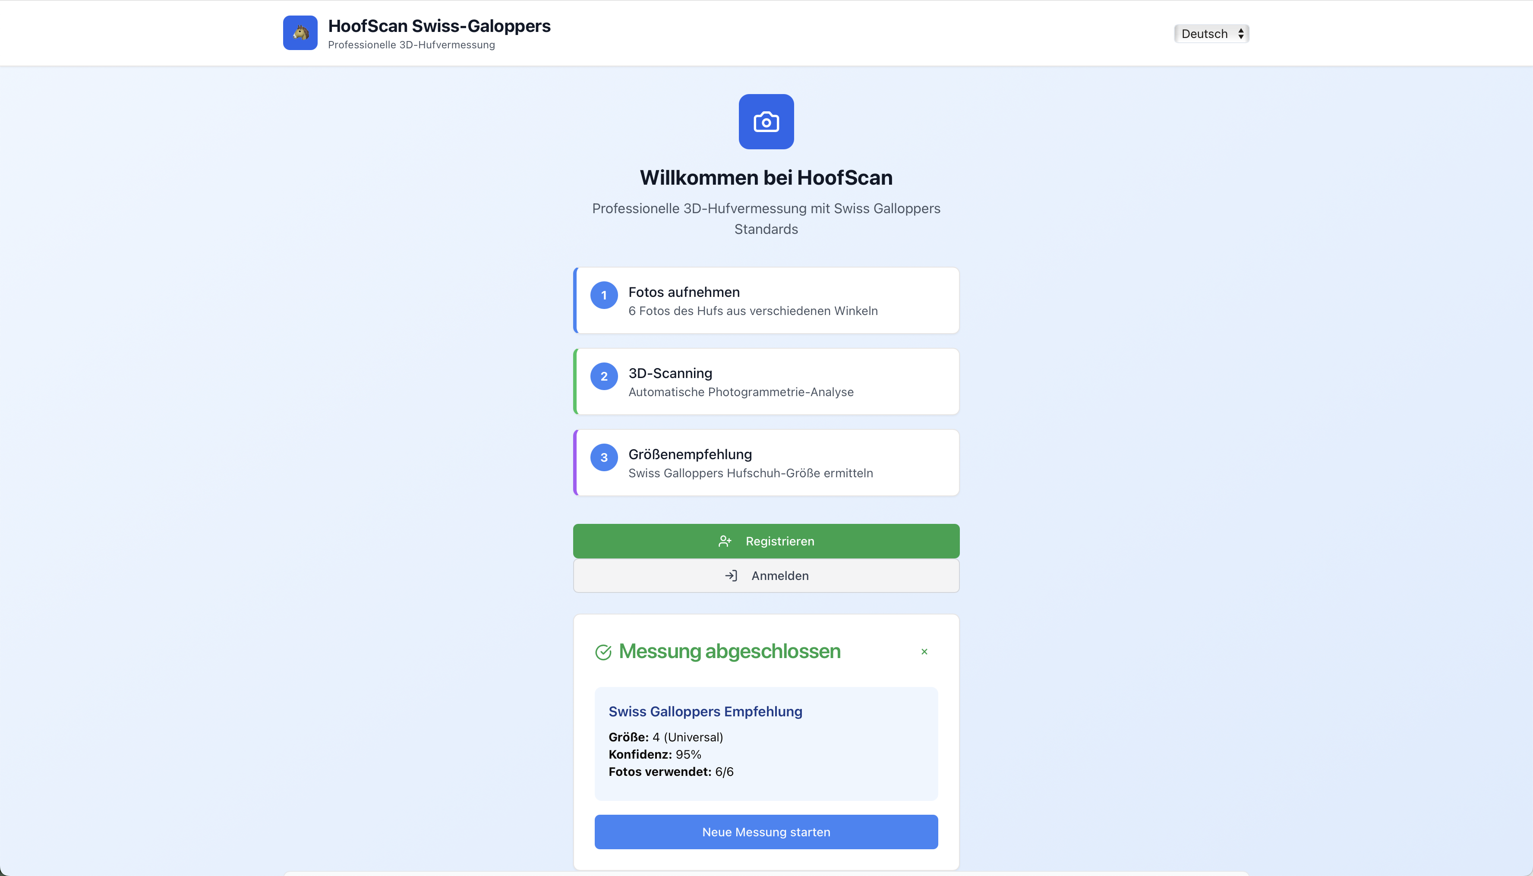The width and height of the screenshot is (1533, 876).
Task: Click the step 2 number badge
Action: (x=603, y=377)
